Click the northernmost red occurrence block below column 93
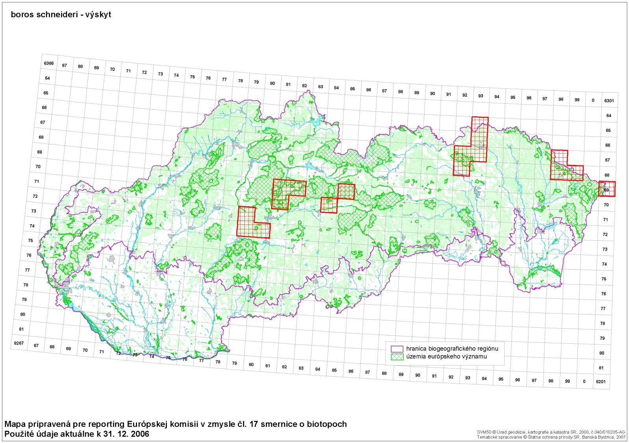 tap(480, 134)
